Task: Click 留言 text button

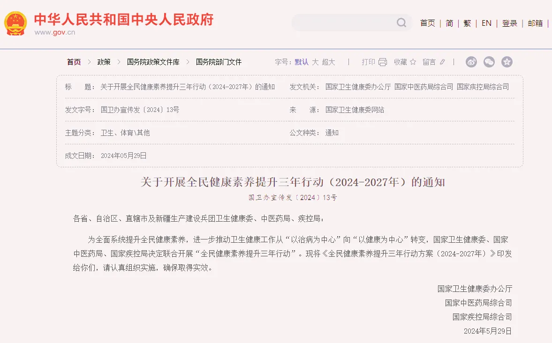Action: pos(429,62)
